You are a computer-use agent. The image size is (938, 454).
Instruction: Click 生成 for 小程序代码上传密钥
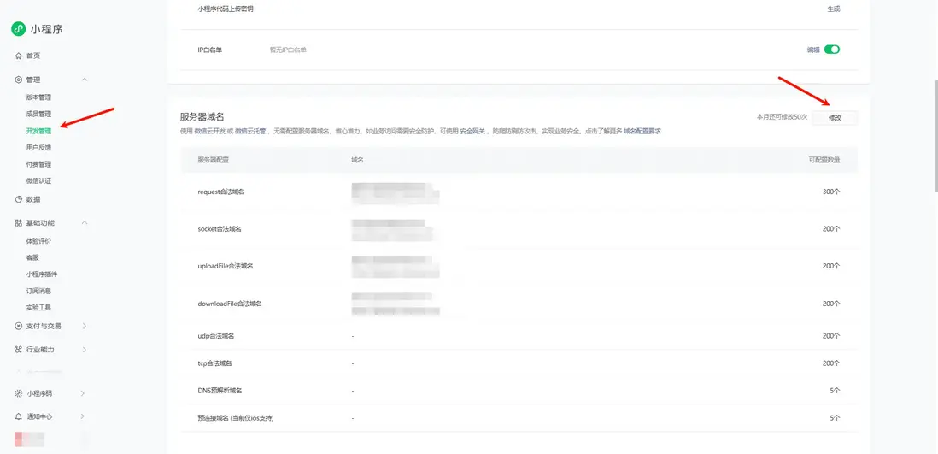[x=834, y=9]
